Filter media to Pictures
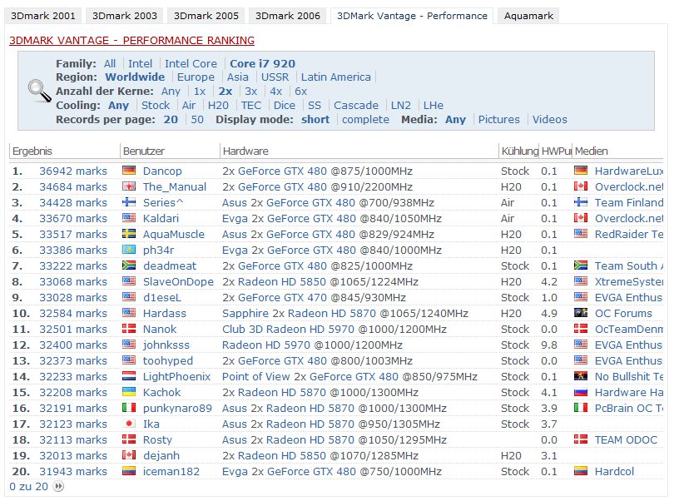 (x=498, y=120)
